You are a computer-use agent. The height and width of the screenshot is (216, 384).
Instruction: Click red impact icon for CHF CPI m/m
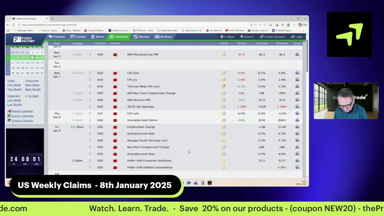pyautogui.click(x=115, y=114)
